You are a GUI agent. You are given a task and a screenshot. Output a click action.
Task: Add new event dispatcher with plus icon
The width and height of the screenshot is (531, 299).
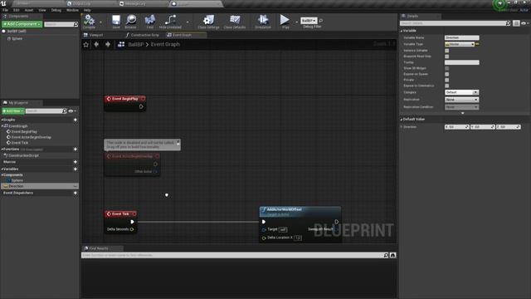(76, 193)
